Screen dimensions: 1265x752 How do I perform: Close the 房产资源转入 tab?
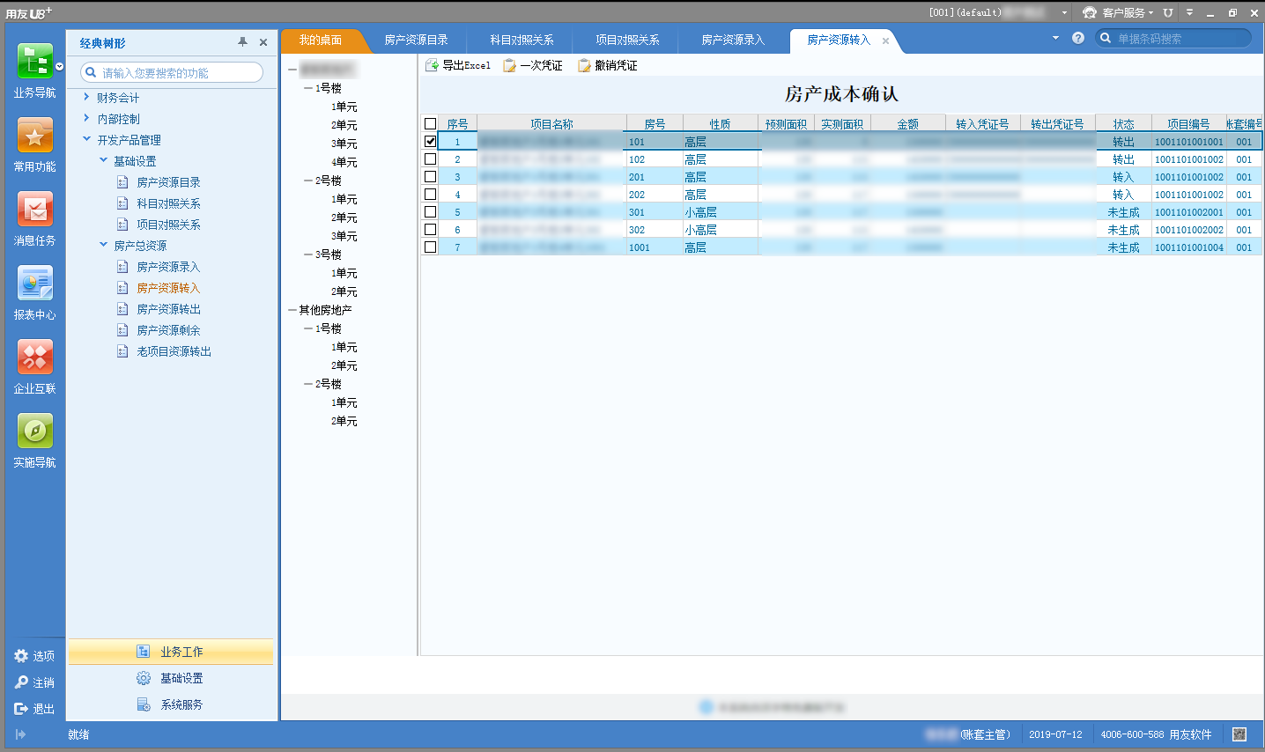886,41
